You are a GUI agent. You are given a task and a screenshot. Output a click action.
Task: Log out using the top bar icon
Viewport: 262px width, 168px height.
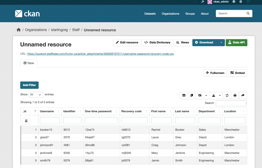coord(248,2)
